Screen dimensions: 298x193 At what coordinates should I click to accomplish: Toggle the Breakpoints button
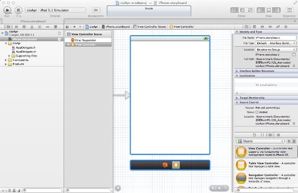pos(96,10)
